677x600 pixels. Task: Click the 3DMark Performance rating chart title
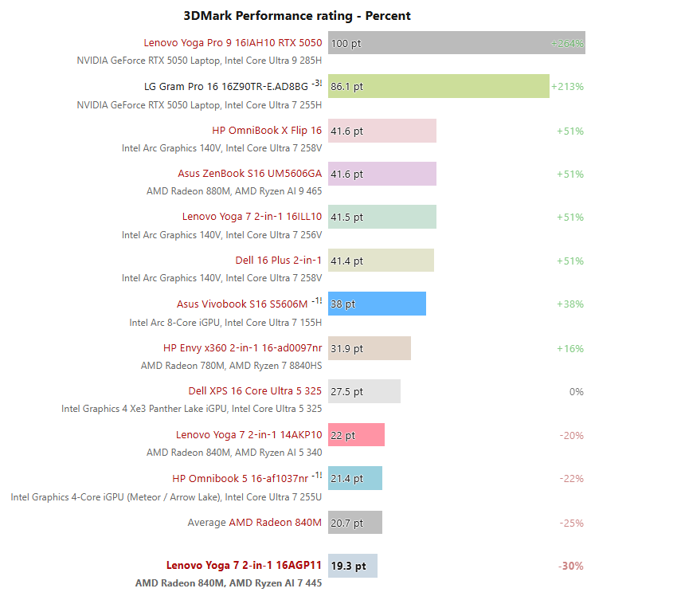[297, 16]
